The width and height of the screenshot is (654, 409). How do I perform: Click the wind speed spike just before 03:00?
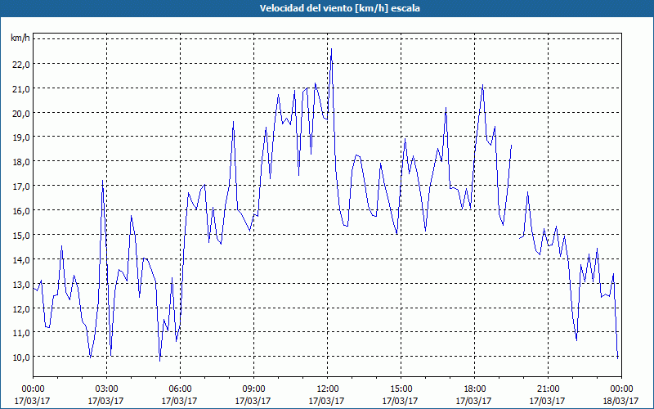tap(103, 181)
